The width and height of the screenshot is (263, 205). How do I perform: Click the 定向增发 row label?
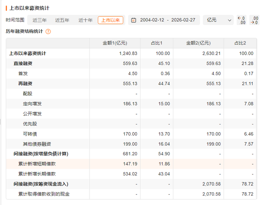(x=32, y=104)
